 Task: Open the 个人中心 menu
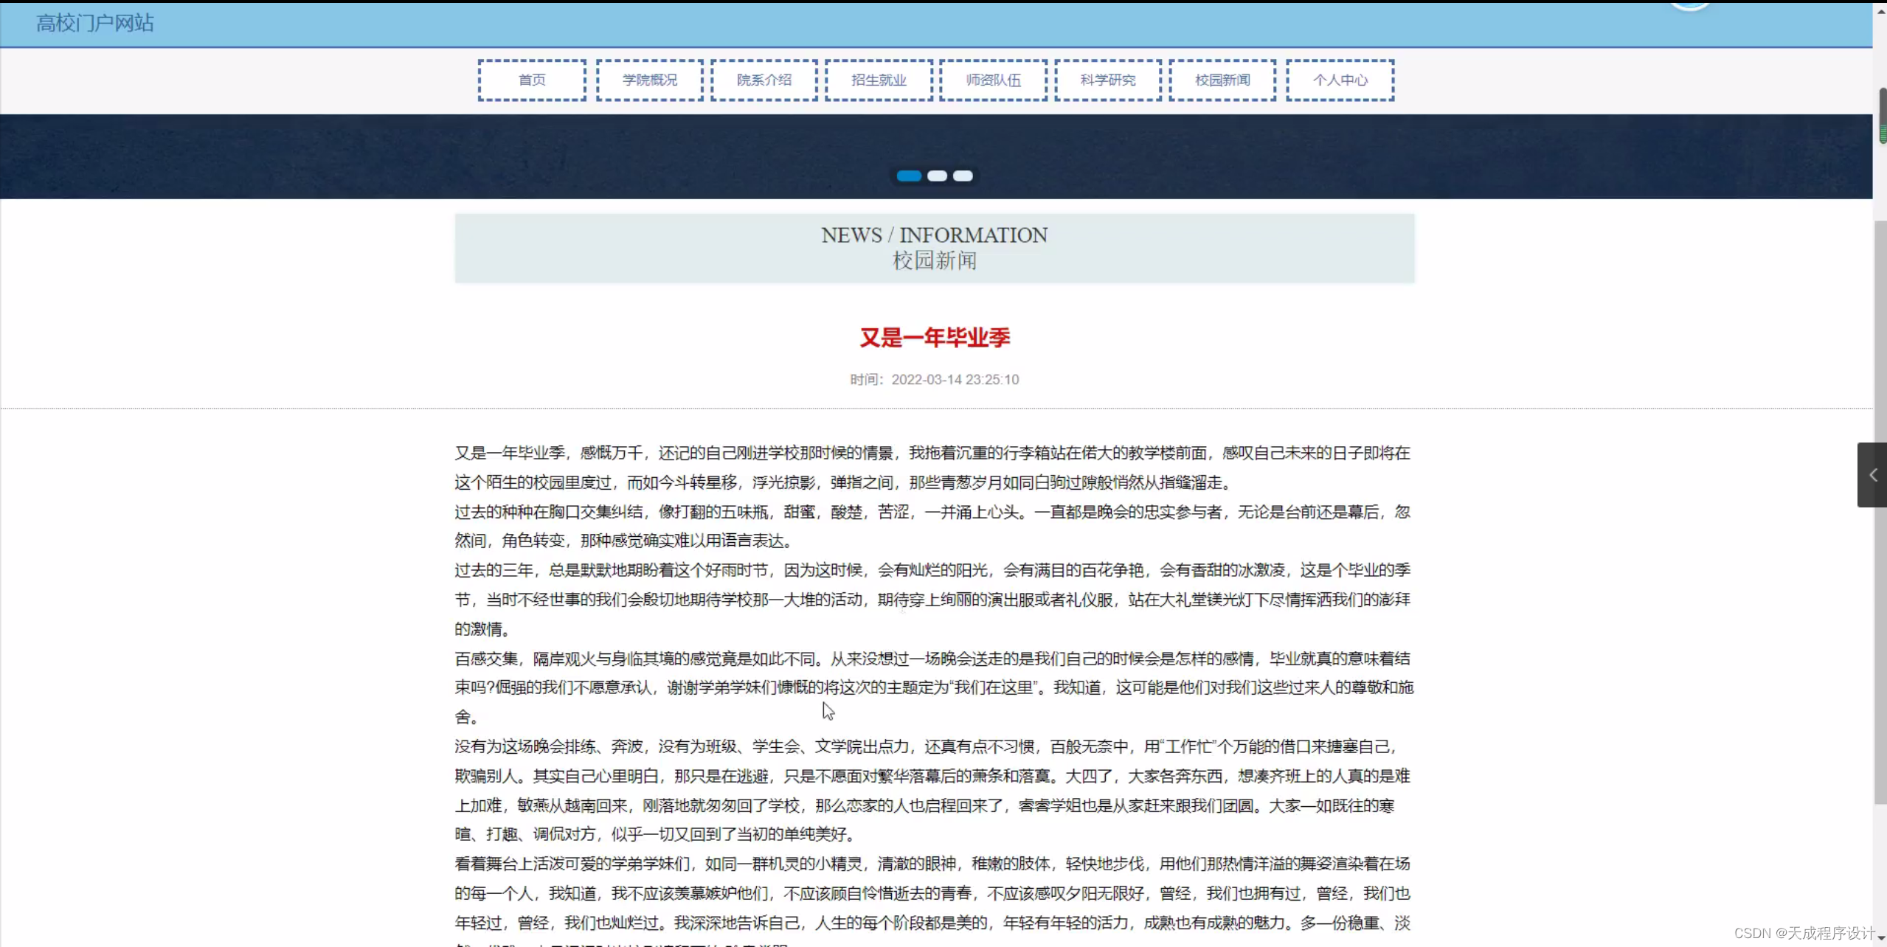(x=1338, y=80)
